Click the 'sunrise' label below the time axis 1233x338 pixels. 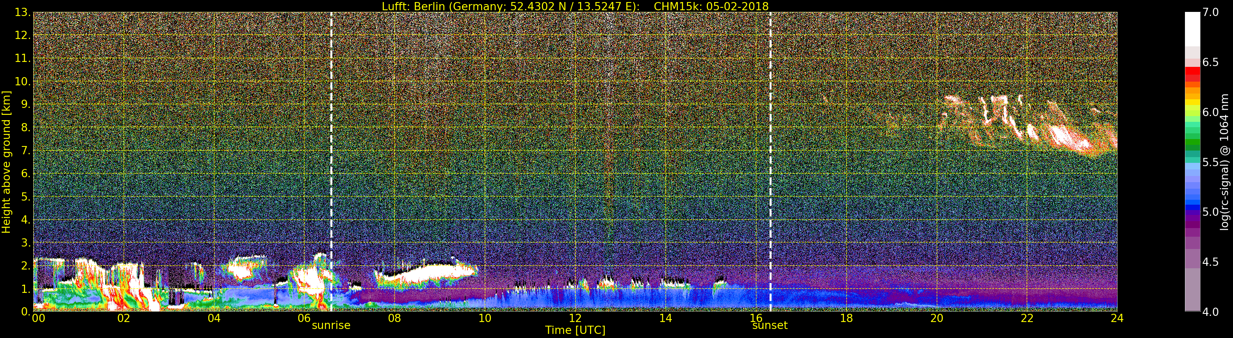[331, 326]
